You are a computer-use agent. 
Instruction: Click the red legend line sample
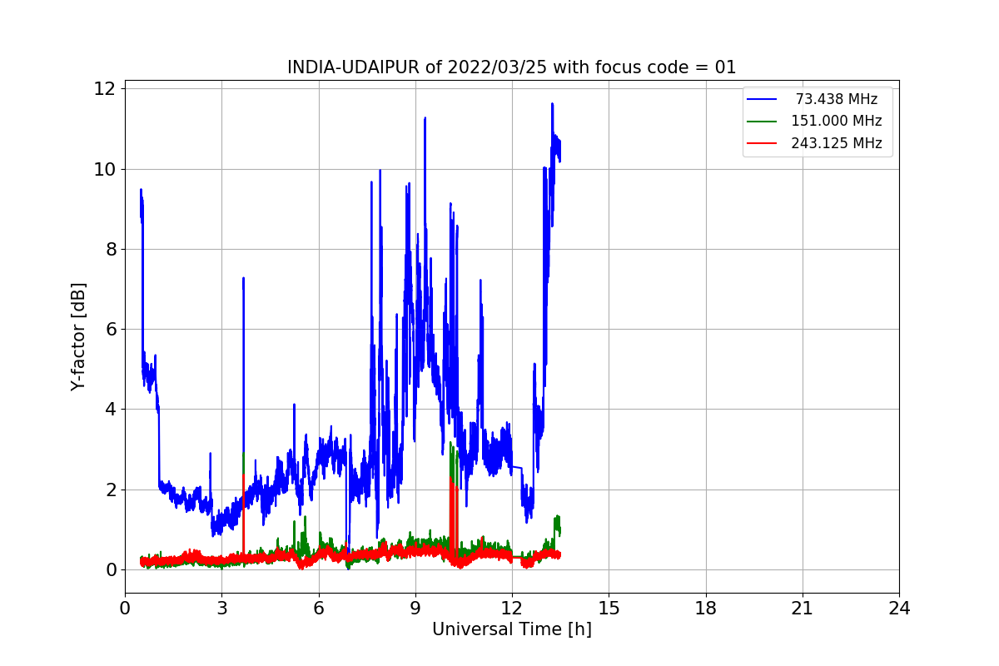pos(763,142)
